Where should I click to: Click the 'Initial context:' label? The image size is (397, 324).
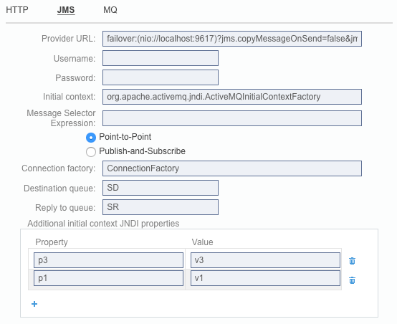pos(69,97)
